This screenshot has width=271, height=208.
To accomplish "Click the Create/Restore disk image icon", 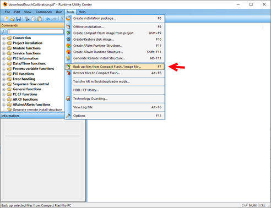I will click(68, 39).
